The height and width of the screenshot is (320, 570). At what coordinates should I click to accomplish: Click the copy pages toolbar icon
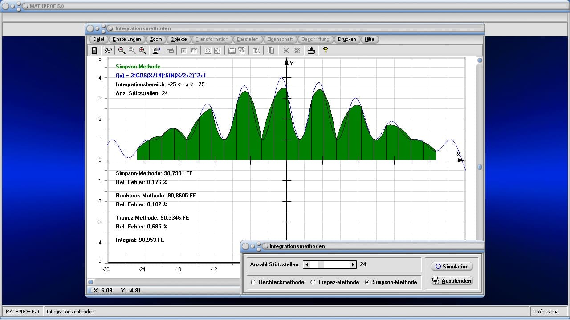click(270, 51)
